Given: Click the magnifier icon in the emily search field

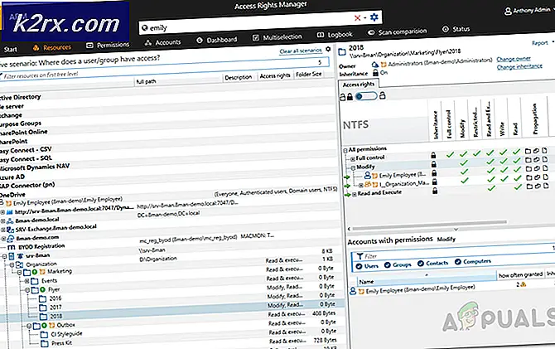Looking at the screenshot, I should [x=144, y=28].
